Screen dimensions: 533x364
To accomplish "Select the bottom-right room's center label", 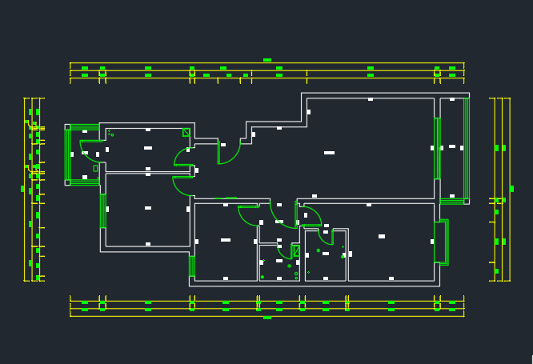I will click(x=382, y=237).
